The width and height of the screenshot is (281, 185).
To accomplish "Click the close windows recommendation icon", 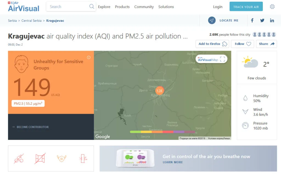I will click(x=40, y=159).
